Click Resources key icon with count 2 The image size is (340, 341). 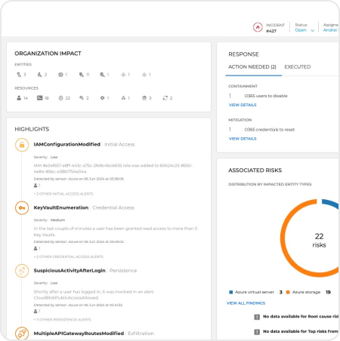(82, 98)
